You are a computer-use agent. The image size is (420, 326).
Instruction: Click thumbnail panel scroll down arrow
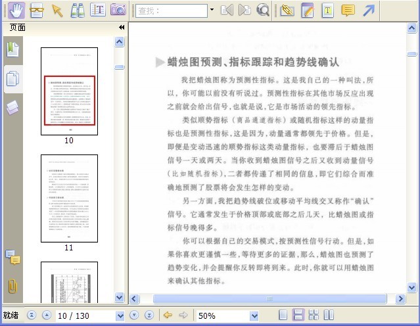point(119,297)
